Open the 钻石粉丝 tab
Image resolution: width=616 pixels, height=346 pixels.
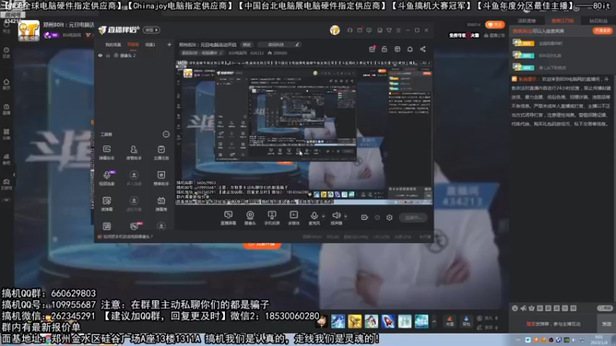pos(598,21)
